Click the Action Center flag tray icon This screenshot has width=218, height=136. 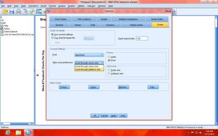click(193, 133)
